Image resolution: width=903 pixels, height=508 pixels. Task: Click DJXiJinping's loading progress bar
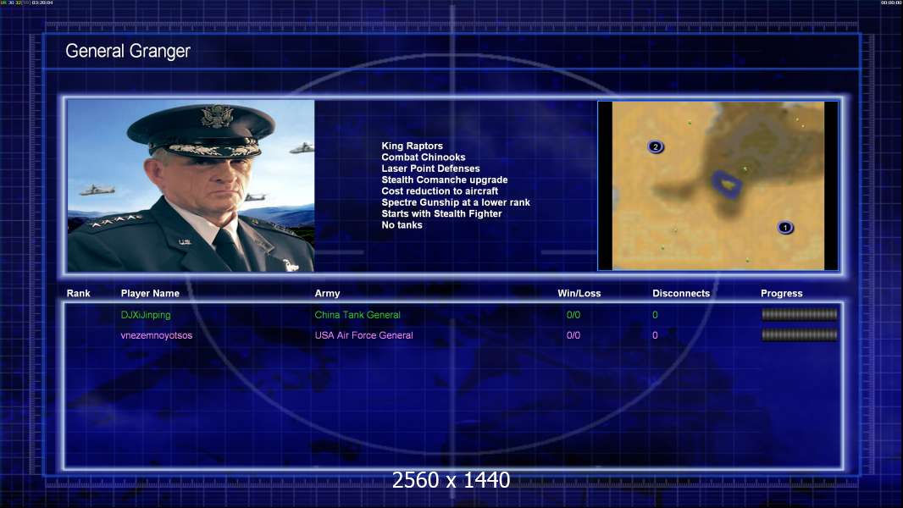[x=800, y=314]
